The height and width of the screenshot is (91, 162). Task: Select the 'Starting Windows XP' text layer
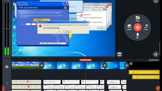click(x=146, y=77)
